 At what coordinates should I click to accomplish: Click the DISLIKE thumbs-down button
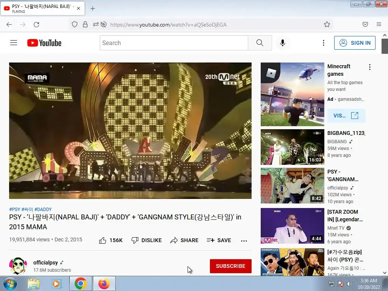[x=147, y=240]
